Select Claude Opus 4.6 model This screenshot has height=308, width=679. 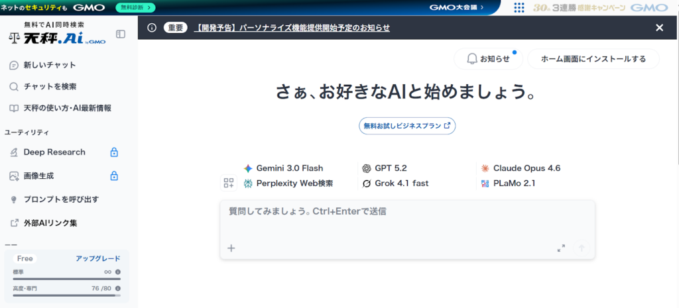(521, 168)
